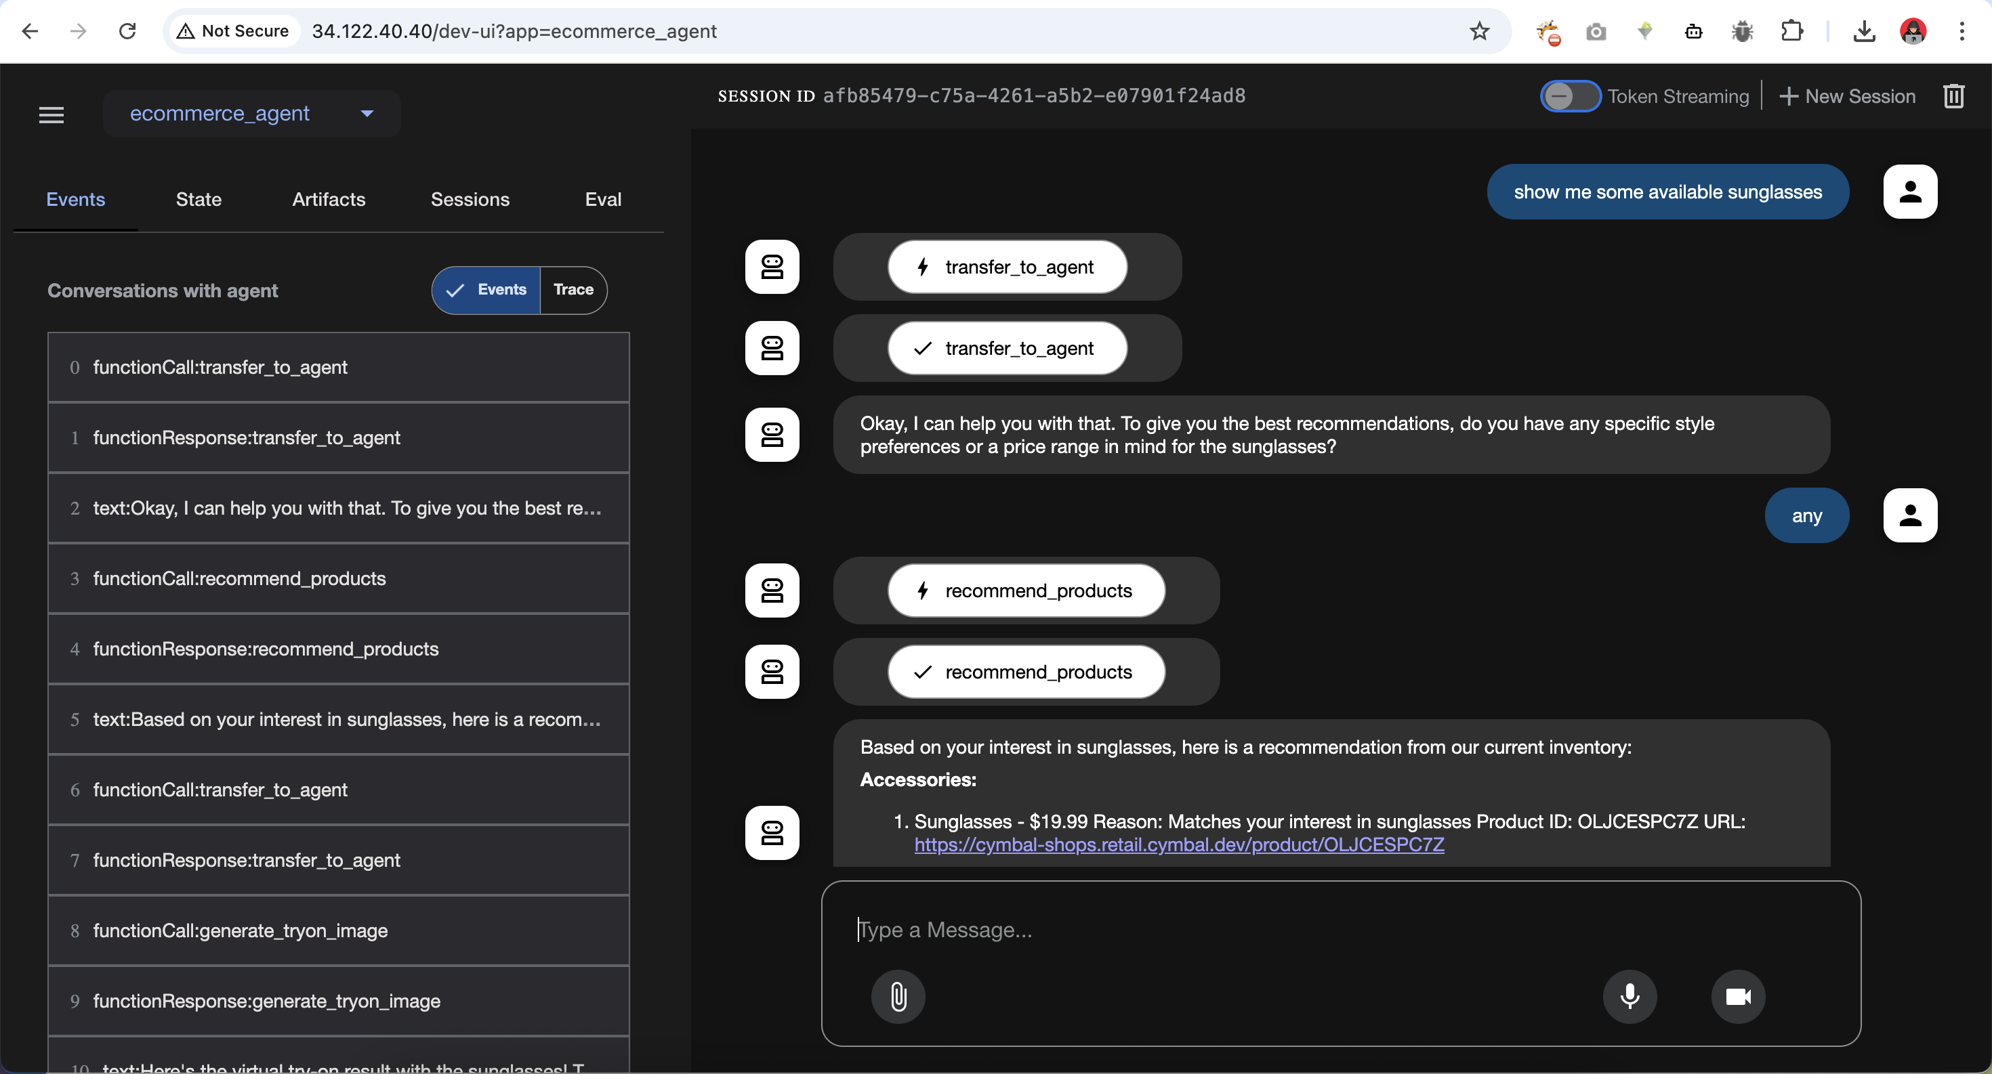This screenshot has height=1074, width=1992.
Task: Reload the page with refresh icon
Action: click(127, 31)
